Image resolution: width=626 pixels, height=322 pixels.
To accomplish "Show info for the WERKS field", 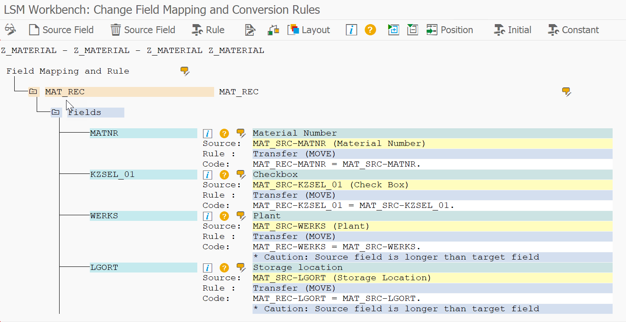I will 208,216.
